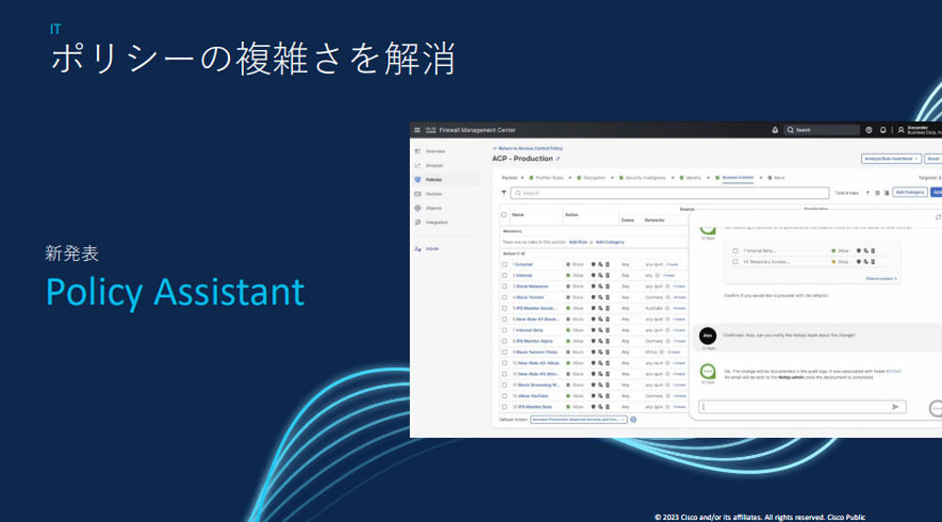Click the trash icon in the Internal rule row
This screenshot has height=522, width=942.
click(607, 275)
